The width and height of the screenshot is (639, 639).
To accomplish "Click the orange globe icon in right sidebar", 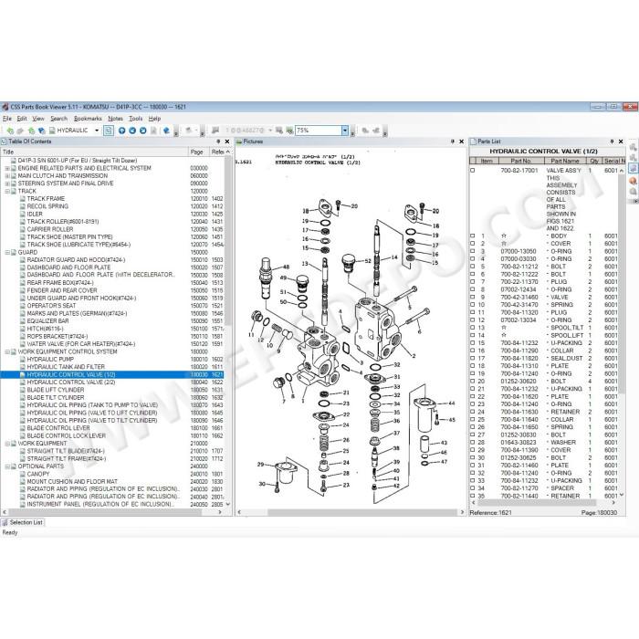I will click(x=633, y=181).
